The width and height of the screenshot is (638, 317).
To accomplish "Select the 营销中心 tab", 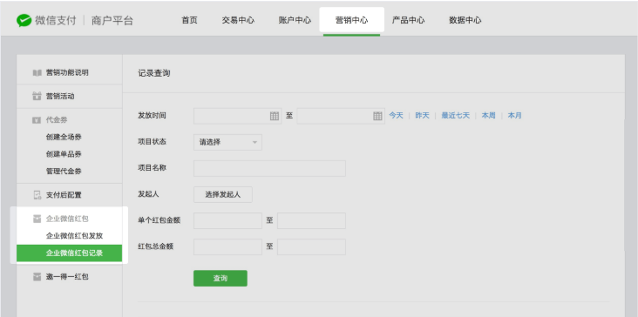I will (x=352, y=20).
